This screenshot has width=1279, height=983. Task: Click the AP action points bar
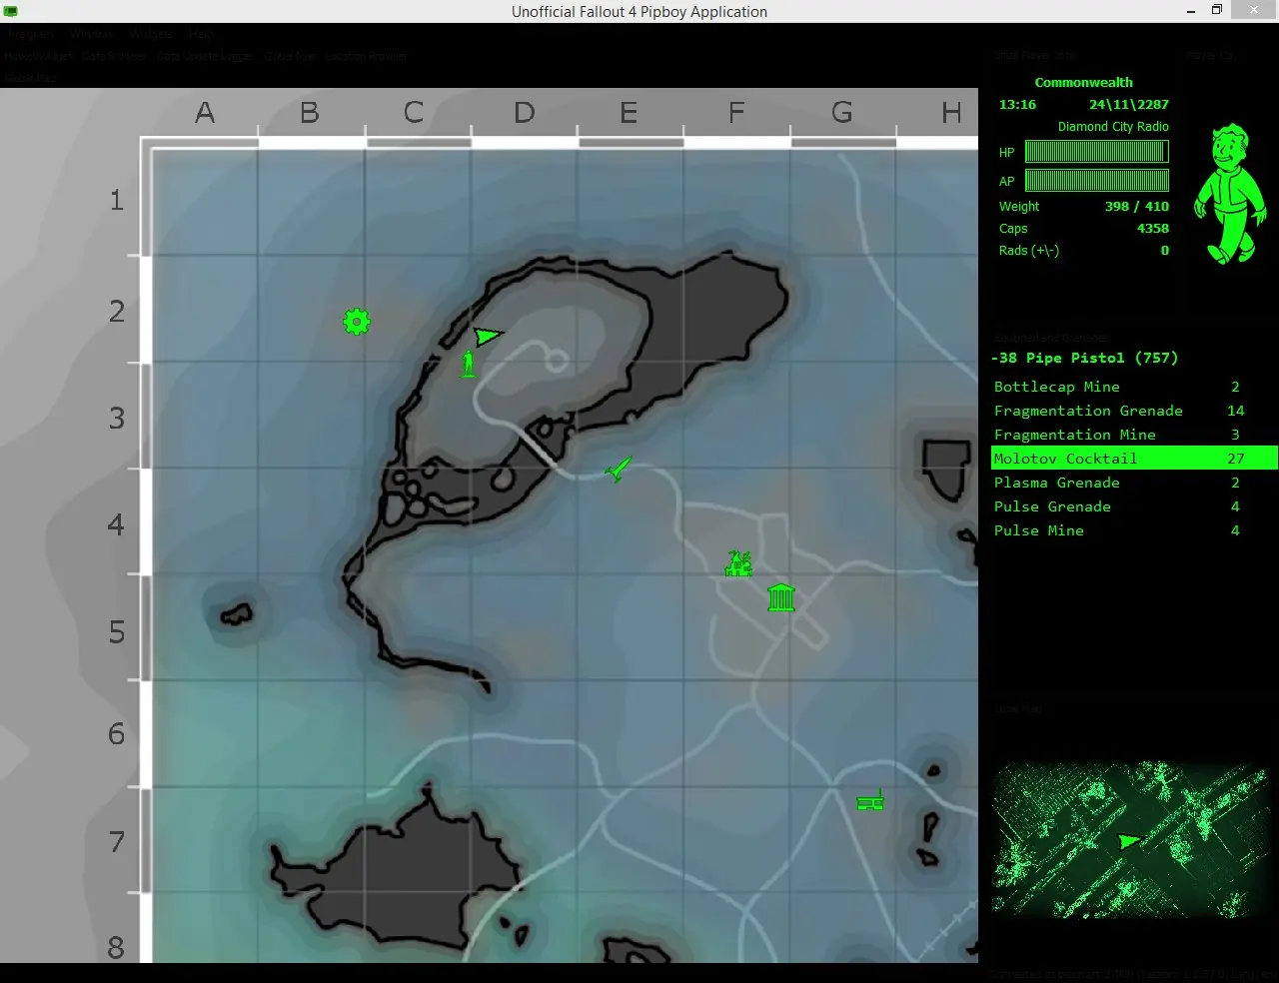coord(1096,181)
